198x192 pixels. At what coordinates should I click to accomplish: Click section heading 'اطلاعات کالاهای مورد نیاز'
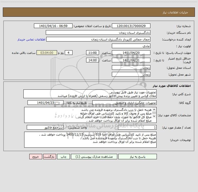click(x=172, y=86)
